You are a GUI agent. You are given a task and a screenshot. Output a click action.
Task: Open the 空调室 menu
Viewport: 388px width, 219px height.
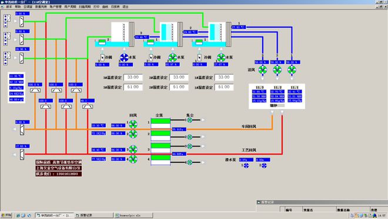coord(28,6)
